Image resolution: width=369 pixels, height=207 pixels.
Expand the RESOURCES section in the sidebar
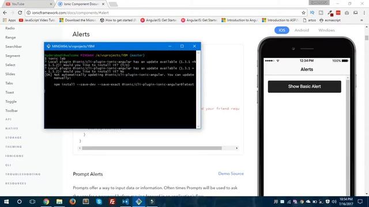click(16, 183)
